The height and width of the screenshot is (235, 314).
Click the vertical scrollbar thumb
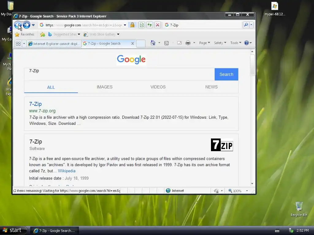coord(252,65)
